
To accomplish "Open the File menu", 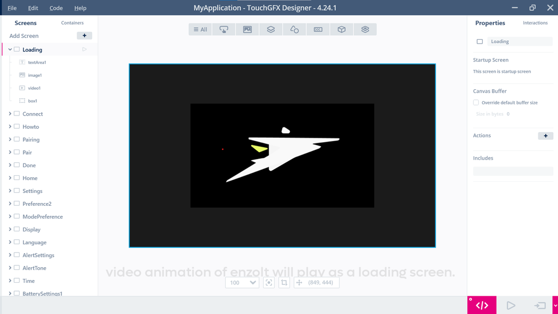I will click(12, 8).
